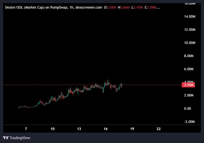Viewport: 204px width, 143px height.
Task: Click the latest candlestick at chart's right end
Action: 122,85
